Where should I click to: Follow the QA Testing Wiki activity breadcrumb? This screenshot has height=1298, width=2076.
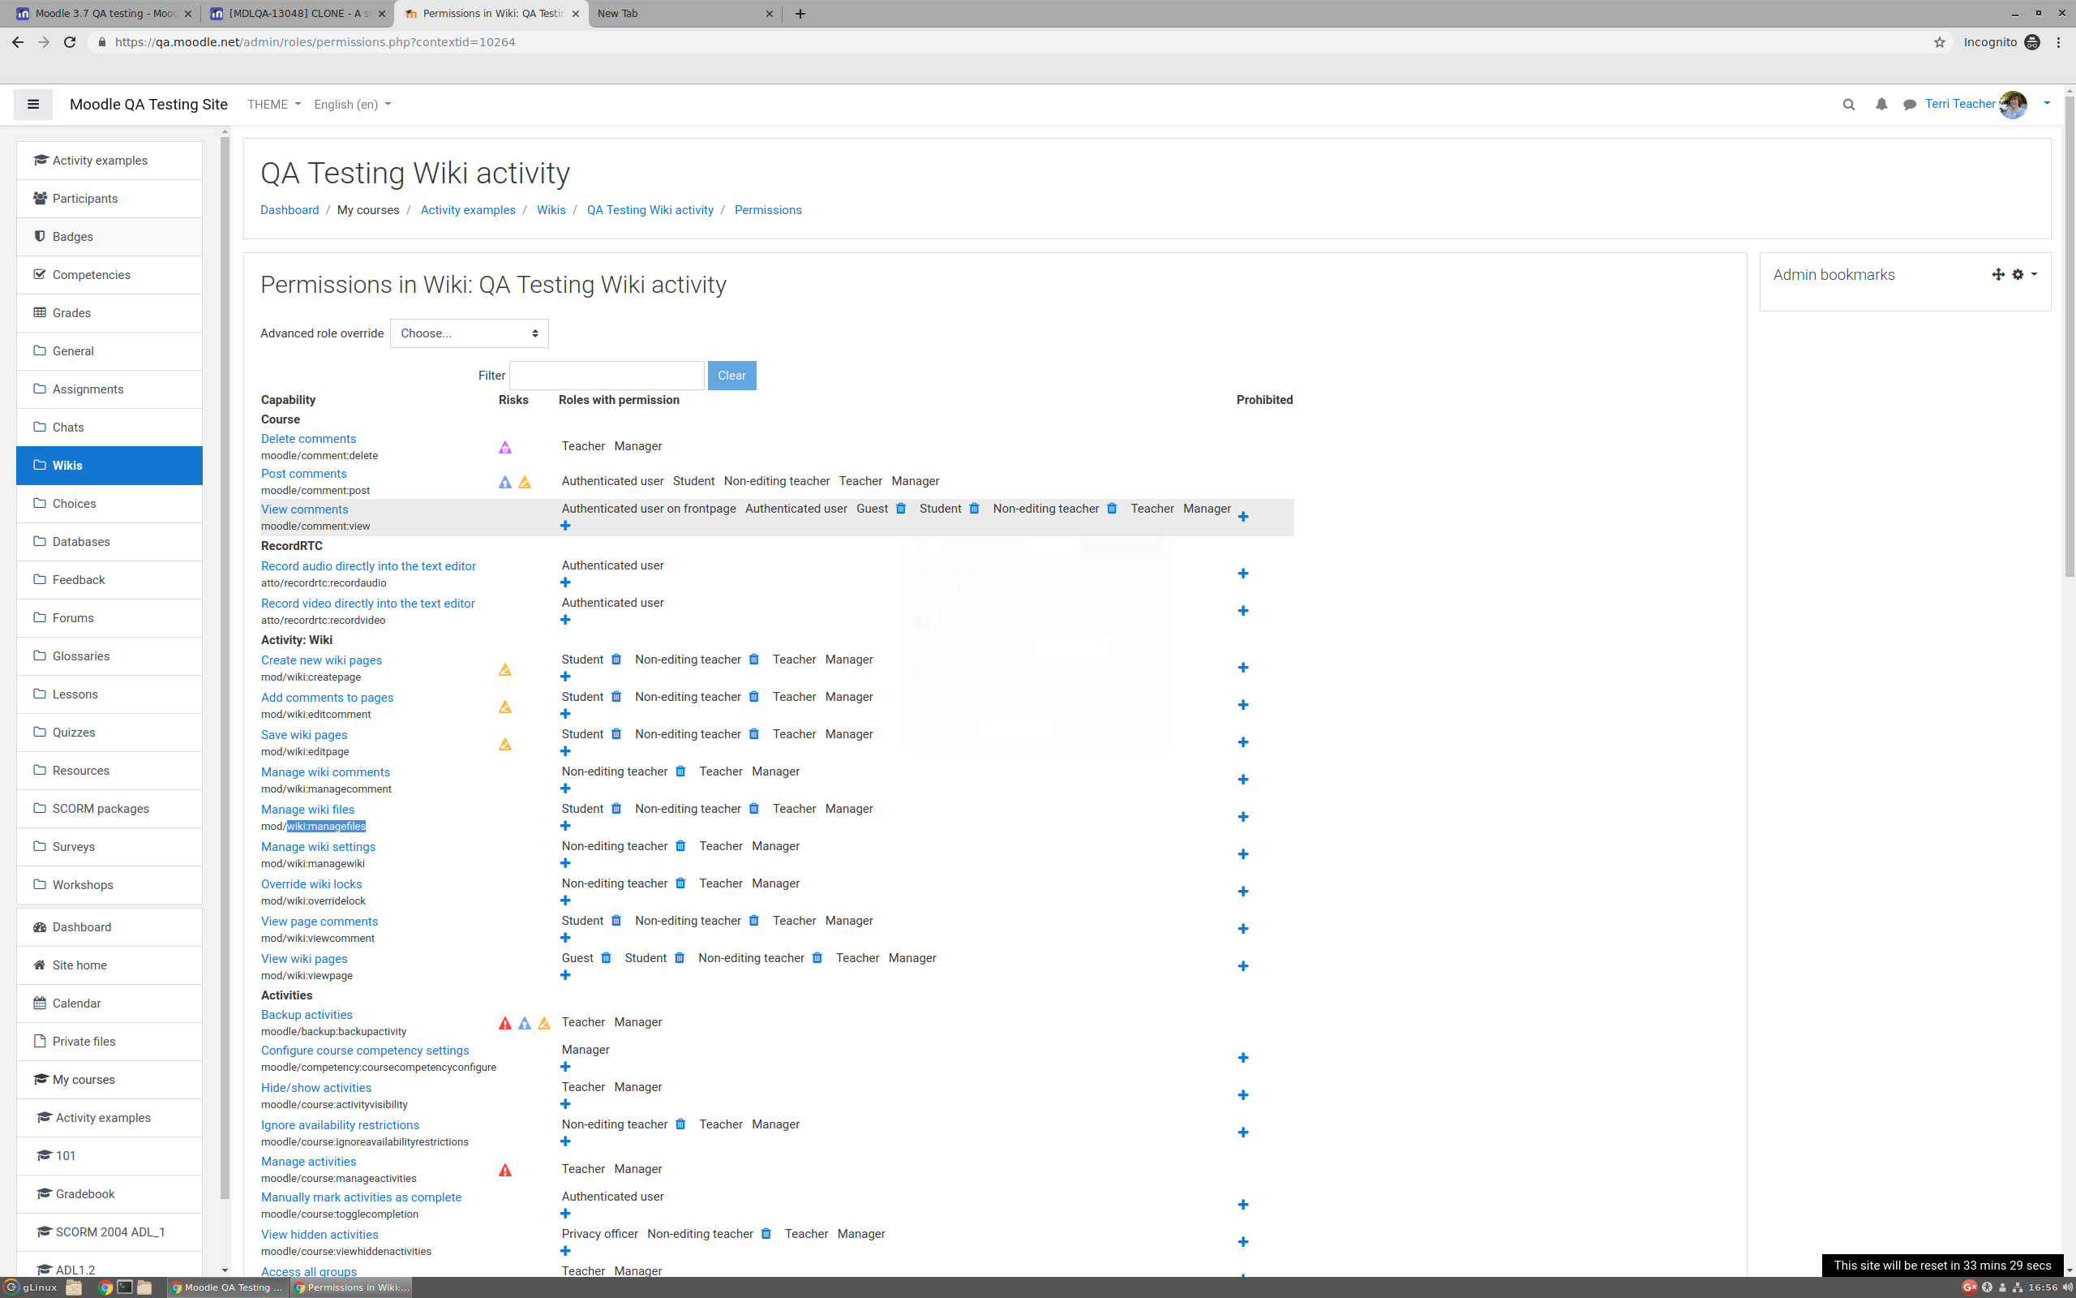point(650,210)
